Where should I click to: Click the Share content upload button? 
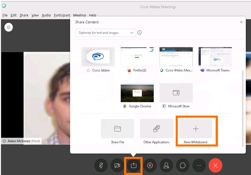coord(134,165)
